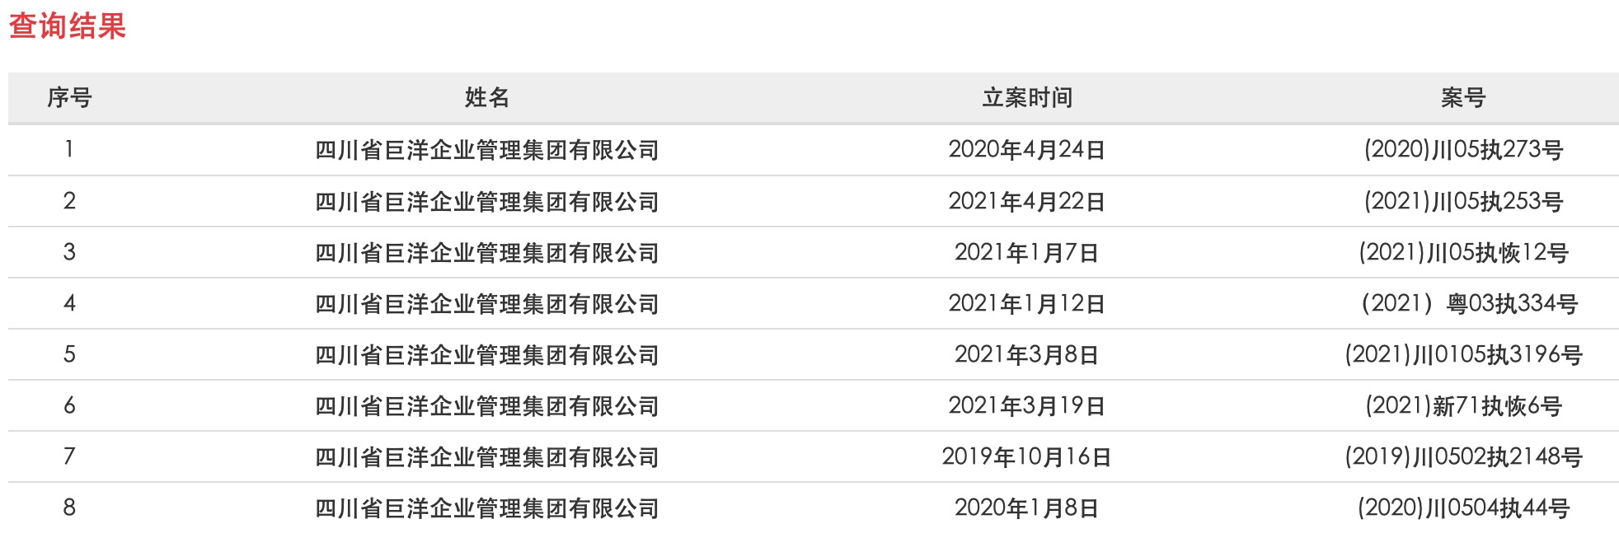Click the company name in row 5

(x=486, y=355)
